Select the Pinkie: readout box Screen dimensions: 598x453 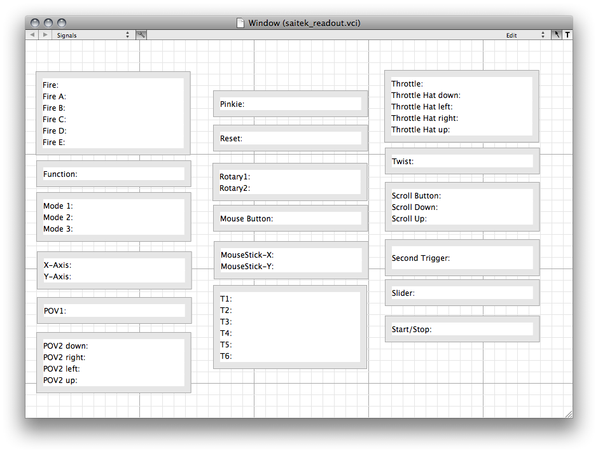pos(290,104)
